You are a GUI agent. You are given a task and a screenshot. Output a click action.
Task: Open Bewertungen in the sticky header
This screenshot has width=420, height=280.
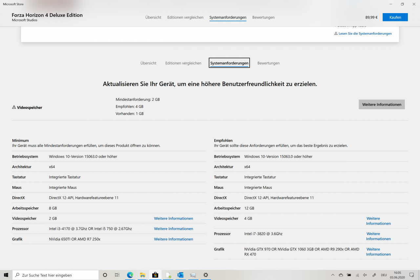[263, 17]
